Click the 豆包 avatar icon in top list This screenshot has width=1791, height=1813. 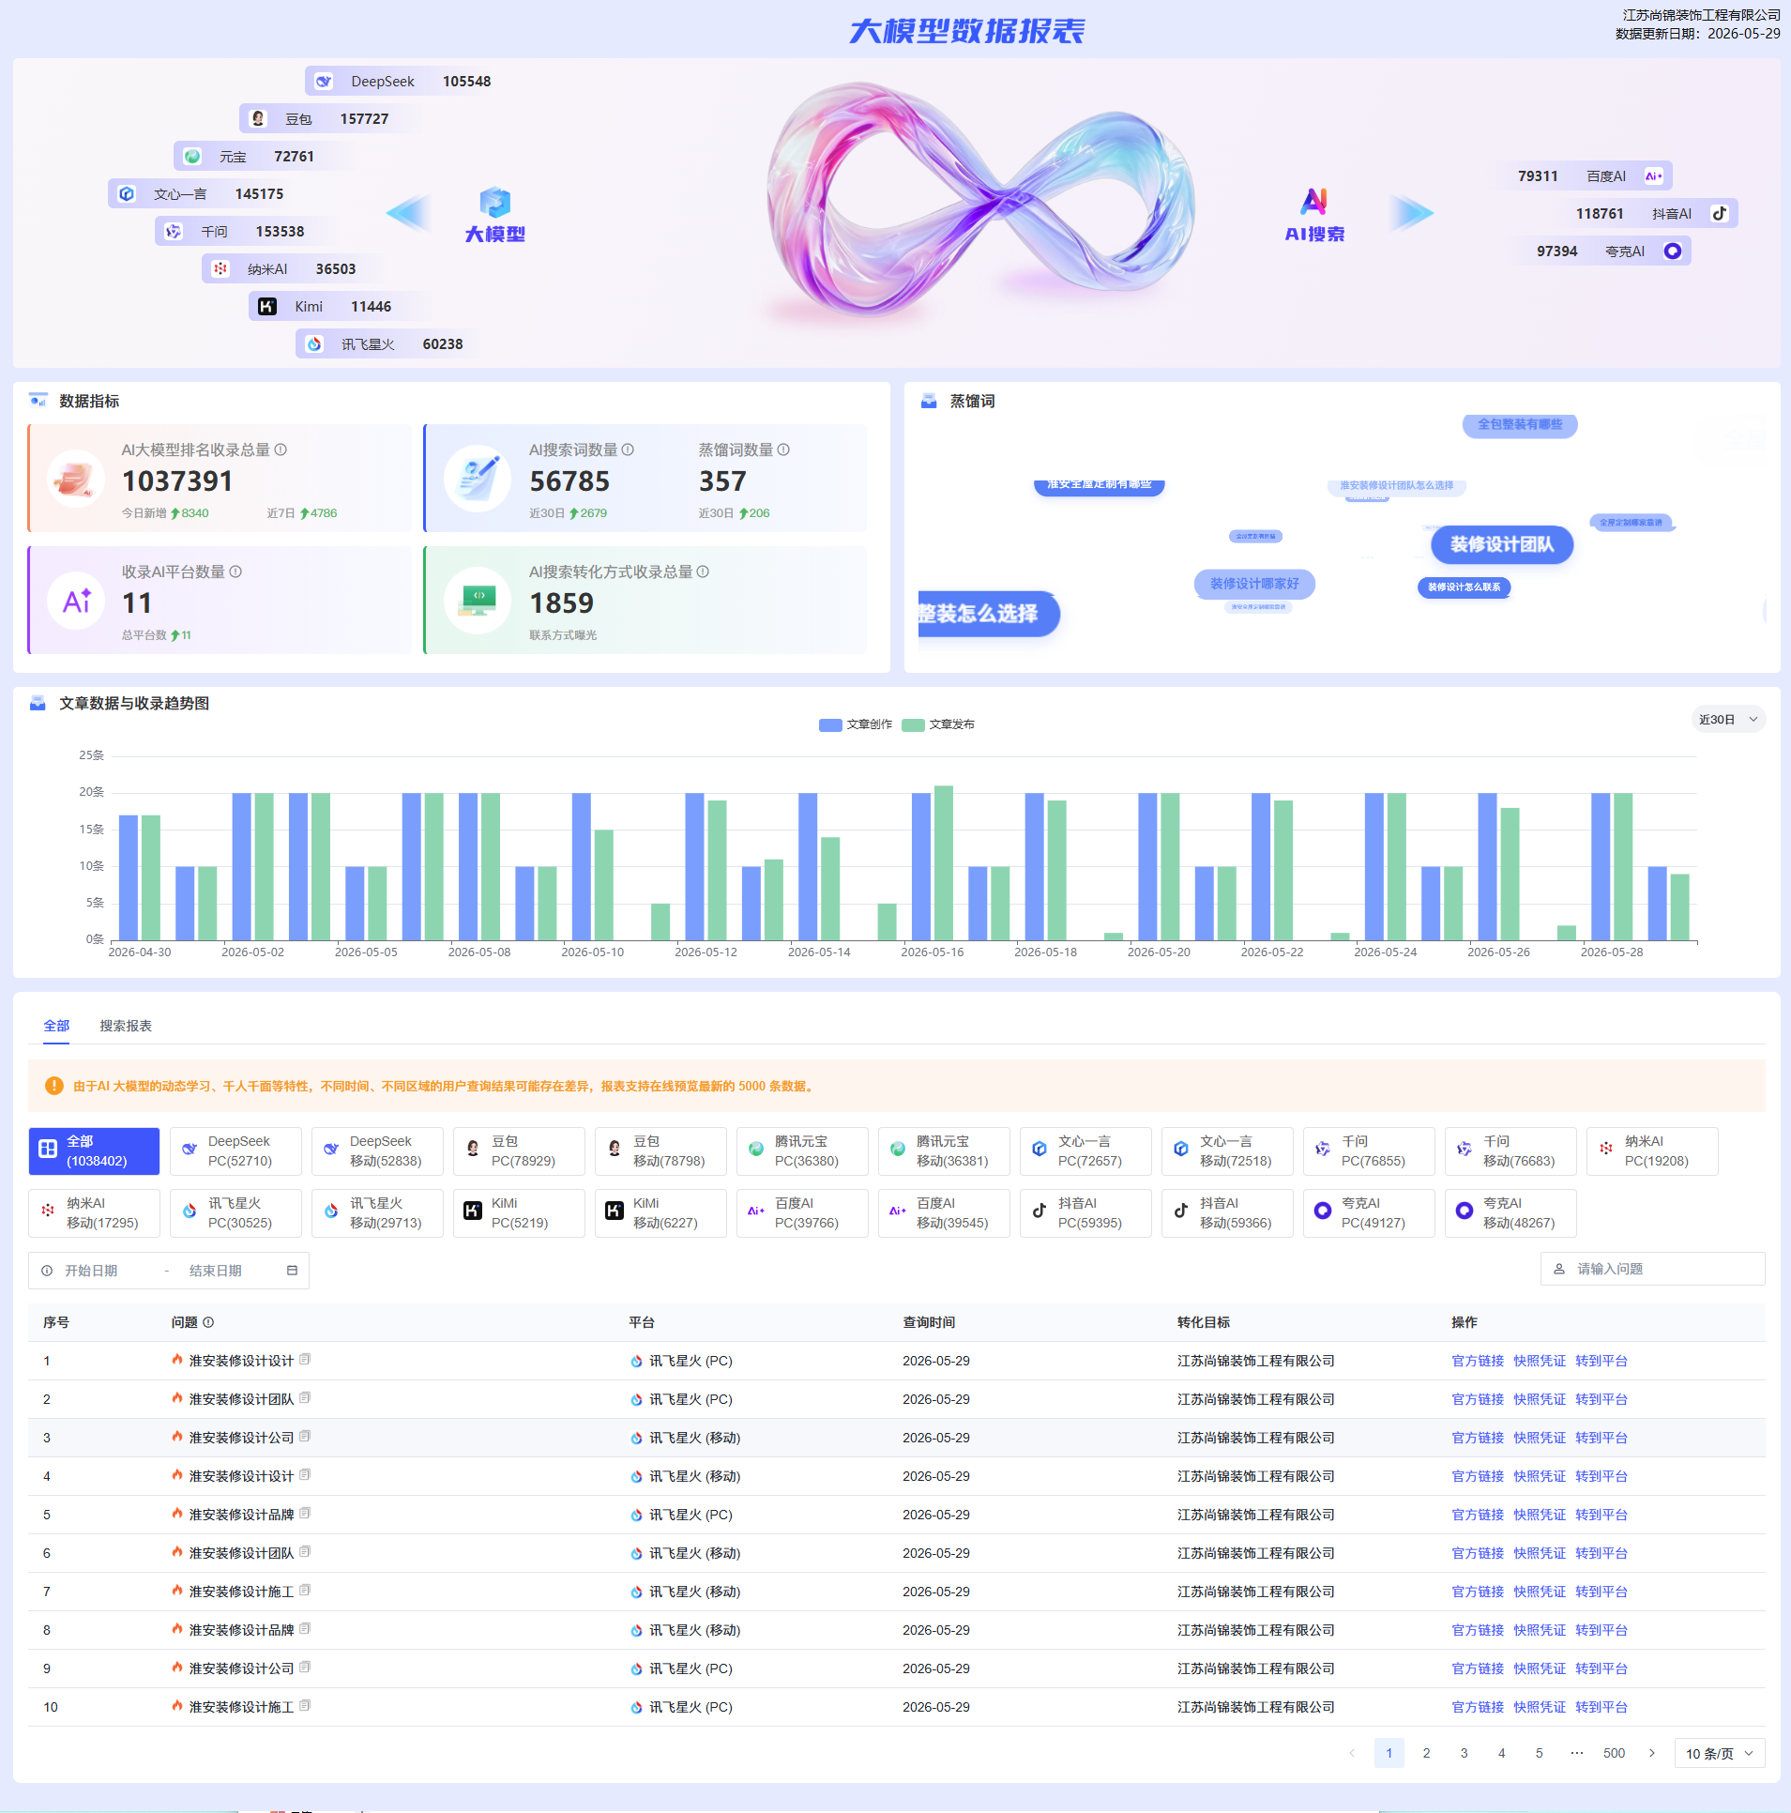(258, 119)
